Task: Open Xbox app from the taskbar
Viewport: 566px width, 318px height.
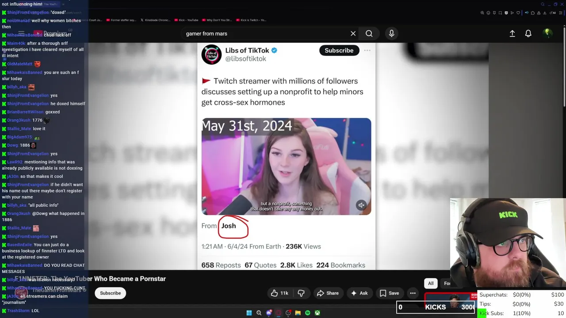Action: (317, 313)
